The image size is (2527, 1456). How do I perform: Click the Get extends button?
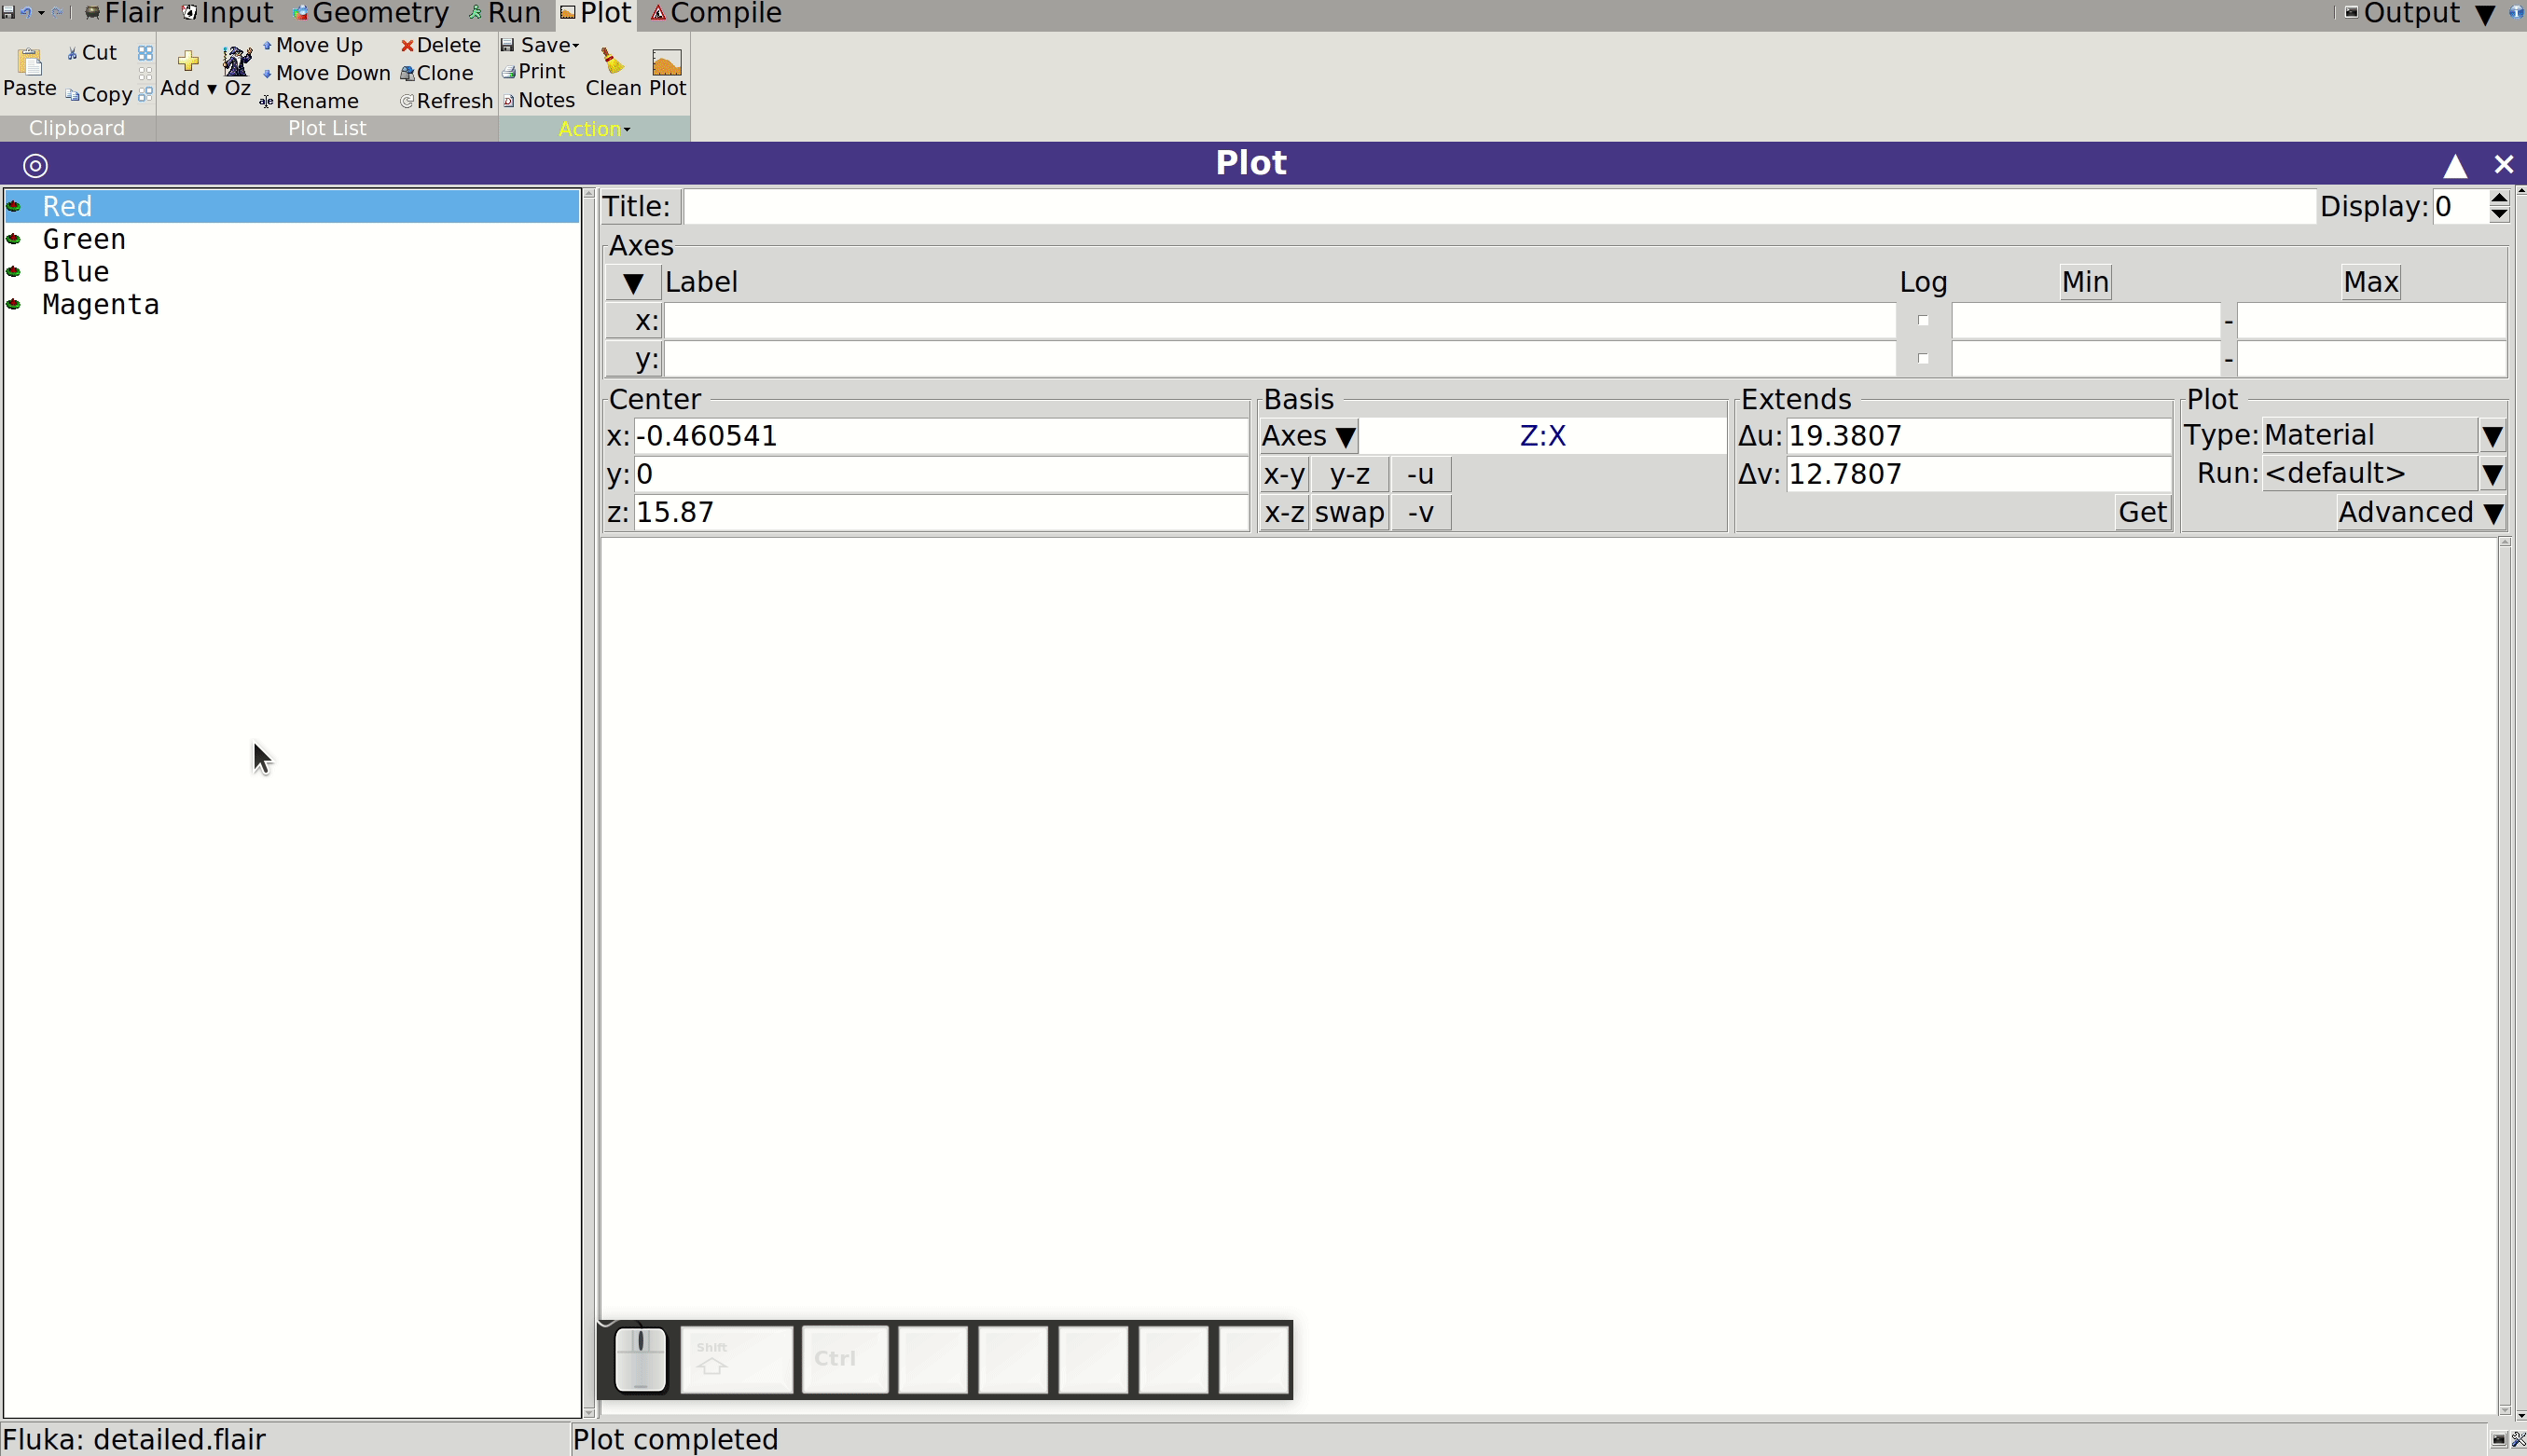[2142, 512]
